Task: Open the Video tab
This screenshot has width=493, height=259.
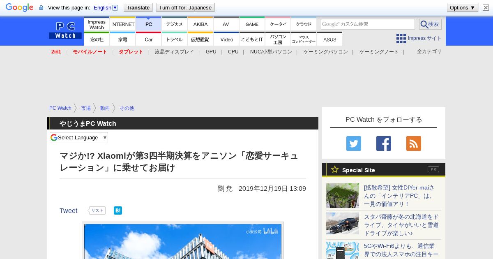Action: pyautogui.click(x=226, y=39)
